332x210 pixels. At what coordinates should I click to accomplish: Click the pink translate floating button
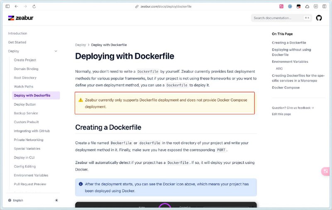point(325,171)
